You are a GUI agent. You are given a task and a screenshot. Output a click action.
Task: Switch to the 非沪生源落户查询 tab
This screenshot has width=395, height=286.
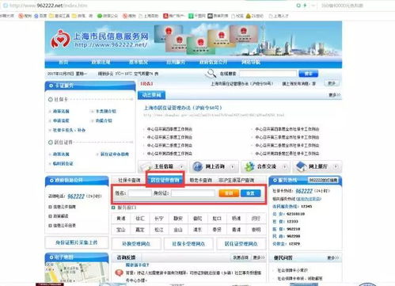(x=236, y=180)
